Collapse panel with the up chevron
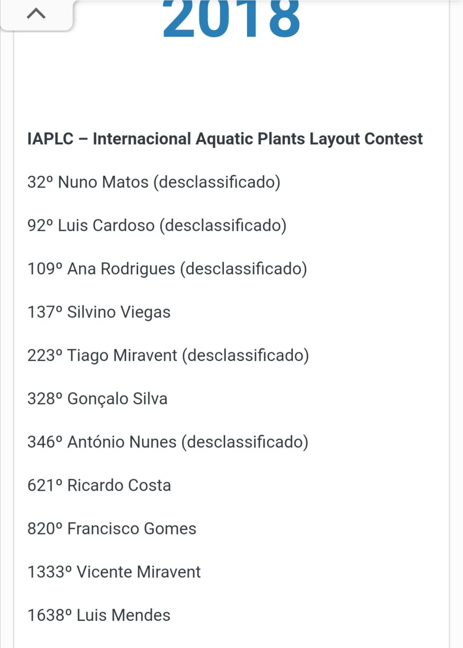 pos(36,15)
